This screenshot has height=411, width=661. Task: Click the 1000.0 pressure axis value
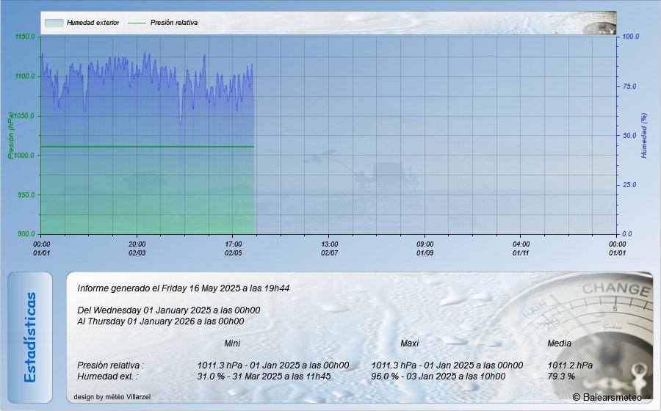click(25, 156)
